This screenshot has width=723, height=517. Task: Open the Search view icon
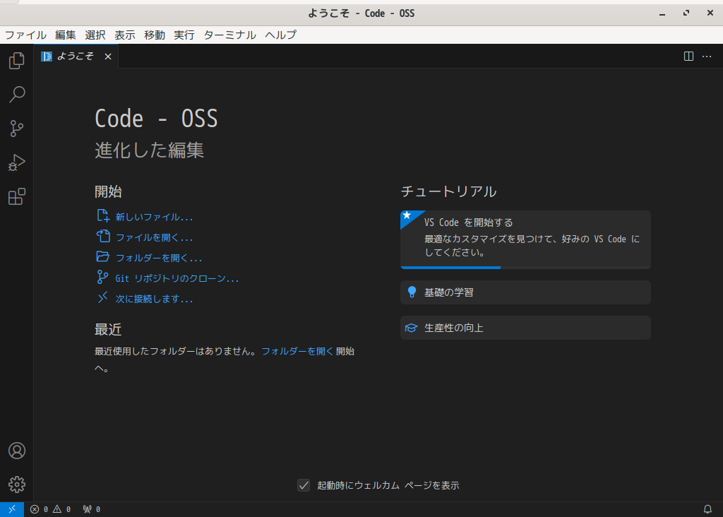click(17, 95)
